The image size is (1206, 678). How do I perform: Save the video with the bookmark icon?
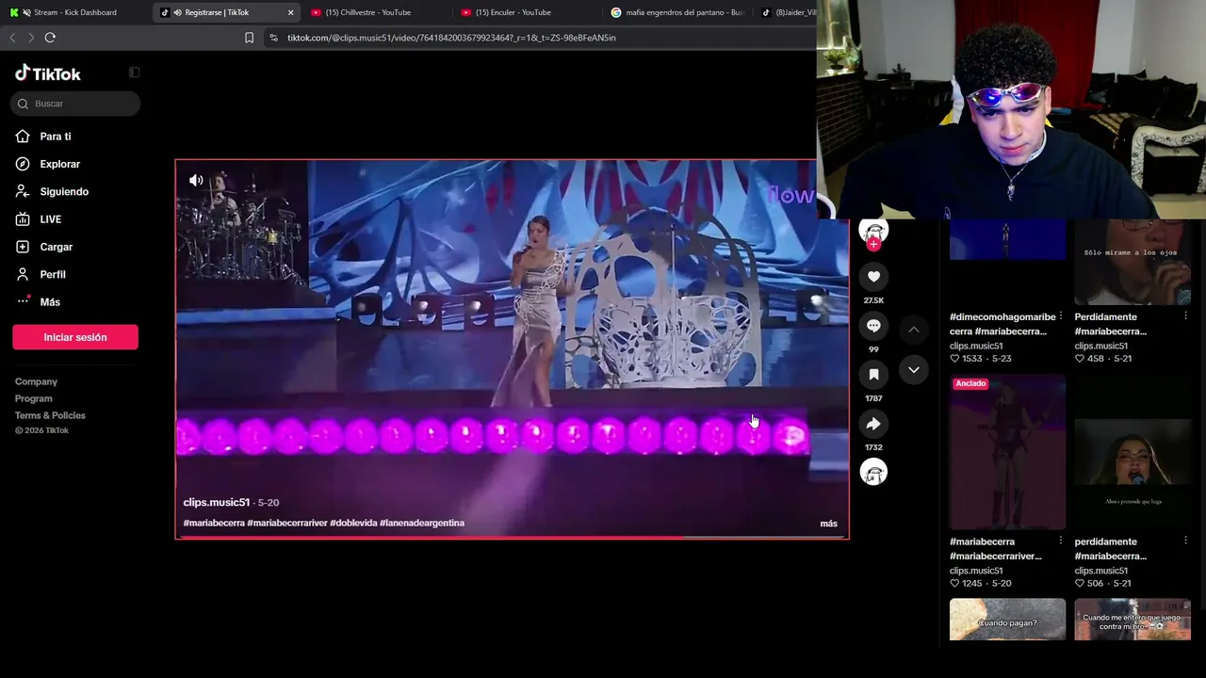tap(873, 375)
